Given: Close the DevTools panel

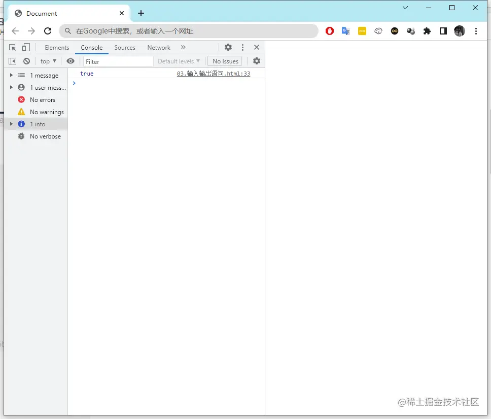Looking at the screenshot, I should 257,47.
